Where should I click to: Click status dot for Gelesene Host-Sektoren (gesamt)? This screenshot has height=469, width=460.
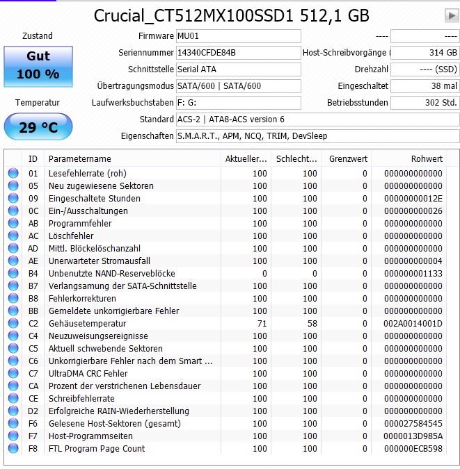click(13, 424)
